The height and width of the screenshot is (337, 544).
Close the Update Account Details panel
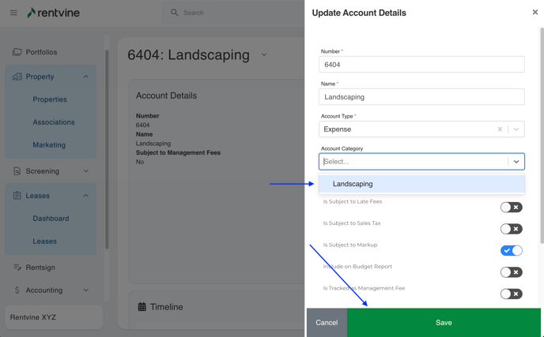(x=535, y=13)
